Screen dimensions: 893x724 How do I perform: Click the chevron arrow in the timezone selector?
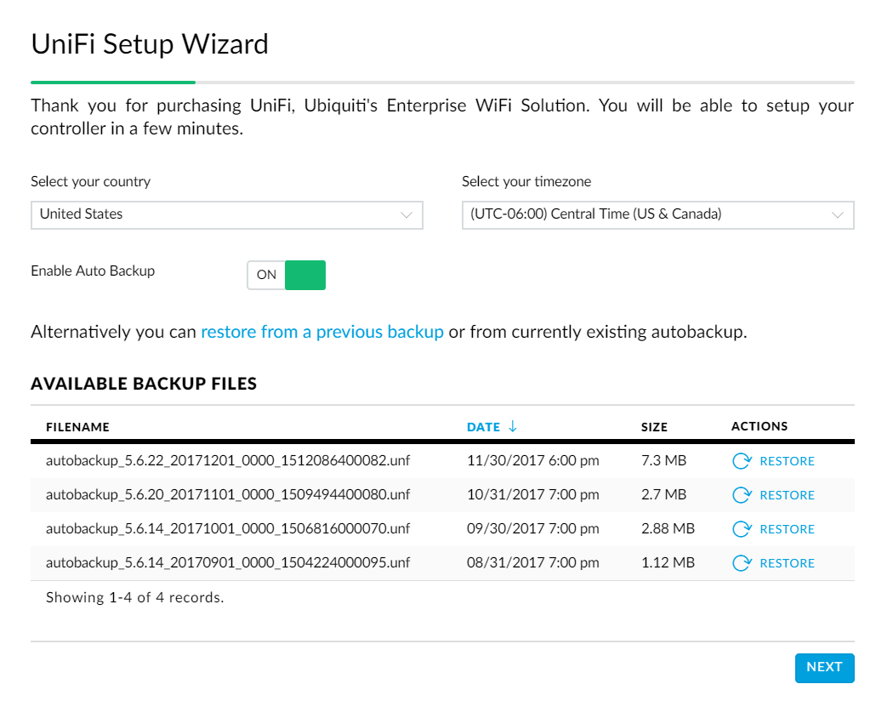click(837, 215)
